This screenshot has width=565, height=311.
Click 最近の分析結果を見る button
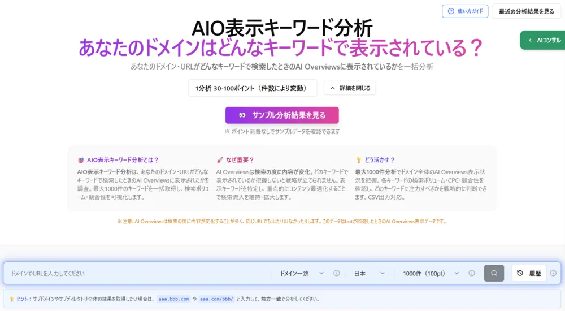click(526, 11)
